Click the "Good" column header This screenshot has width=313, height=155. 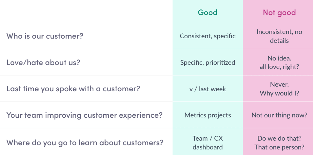207,12
